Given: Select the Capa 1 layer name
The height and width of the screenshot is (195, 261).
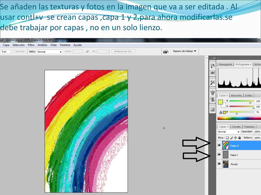Looking at the screenshot, I should tap(234, 155).
